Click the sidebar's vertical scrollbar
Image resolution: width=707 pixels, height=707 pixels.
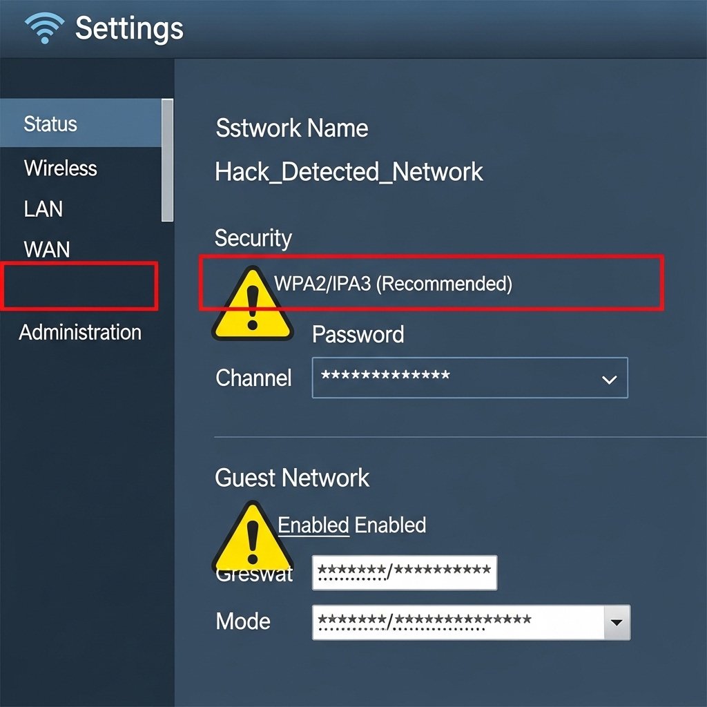click(167, 160)
